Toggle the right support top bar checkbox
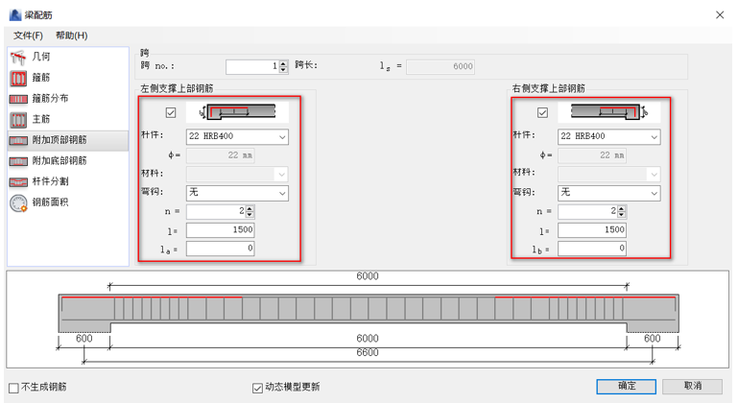The image size is (738, 403). coord(543,113)
